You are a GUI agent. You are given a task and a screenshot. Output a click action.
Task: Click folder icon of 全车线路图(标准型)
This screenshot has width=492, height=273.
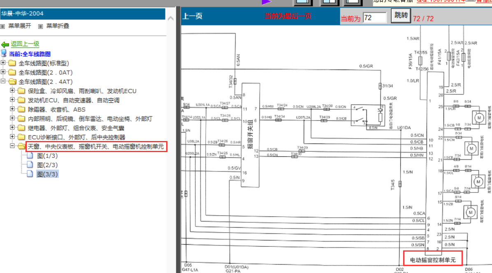pyautogui.click(x=12, y=63)
